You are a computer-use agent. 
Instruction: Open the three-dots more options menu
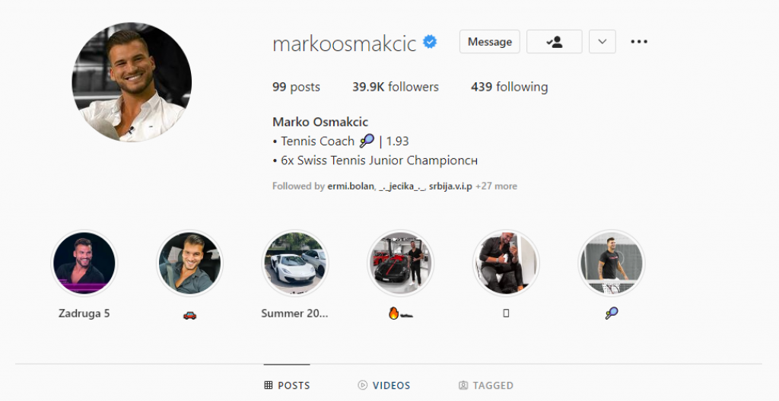(x=639, y=42)
